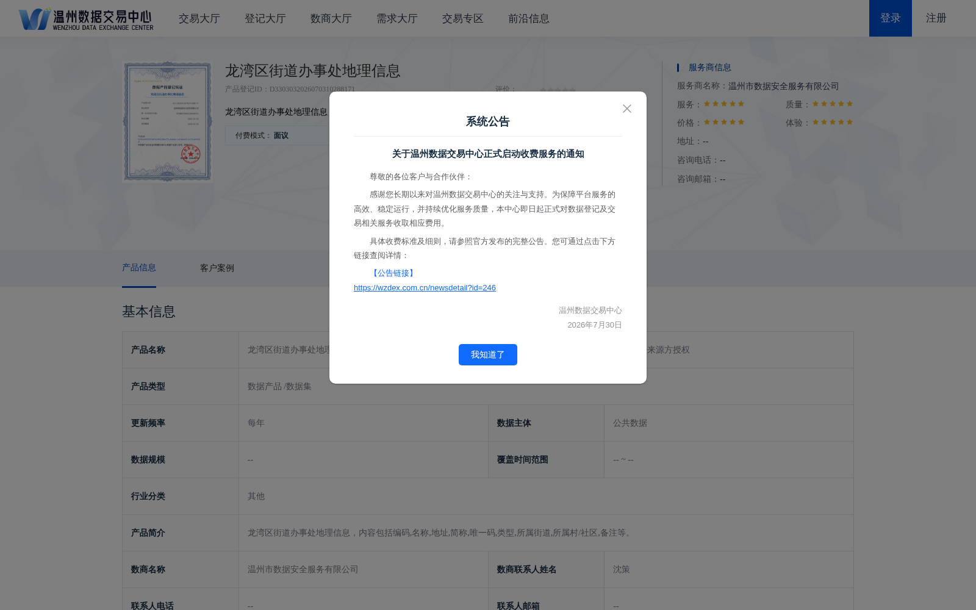Click the 基本信息 section heading
976x610 pixels.
pos(149,312)
